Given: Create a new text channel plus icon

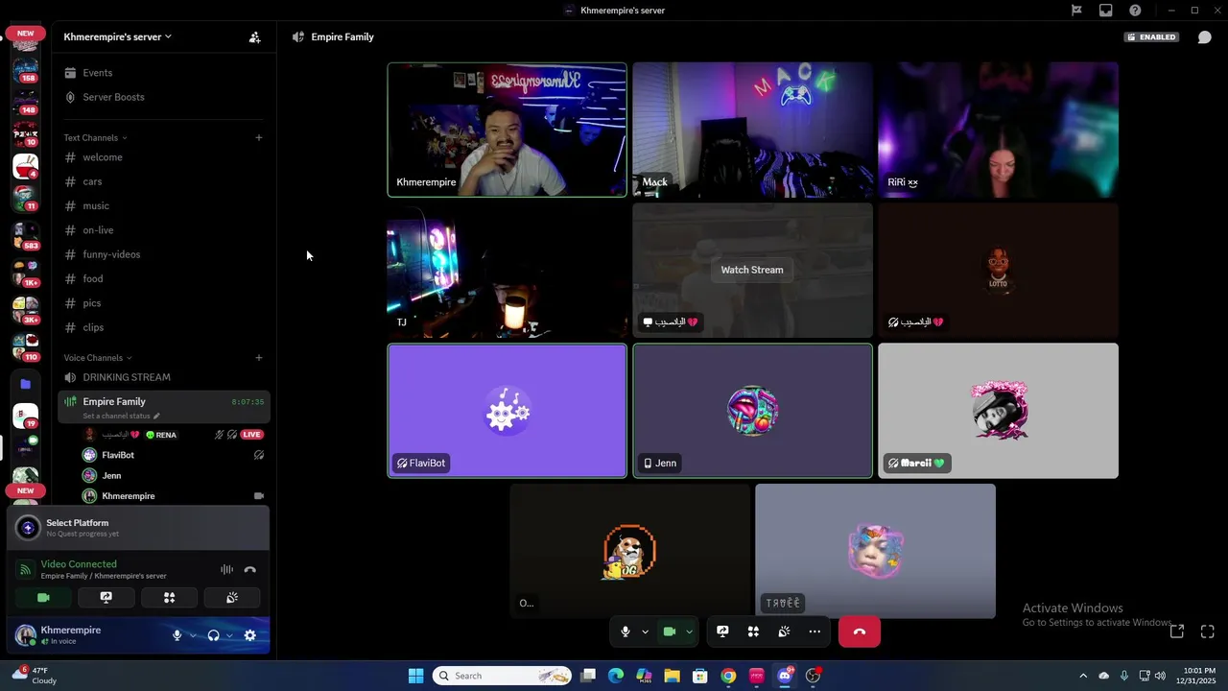Looking at the screenshot, I should (258, 137).
